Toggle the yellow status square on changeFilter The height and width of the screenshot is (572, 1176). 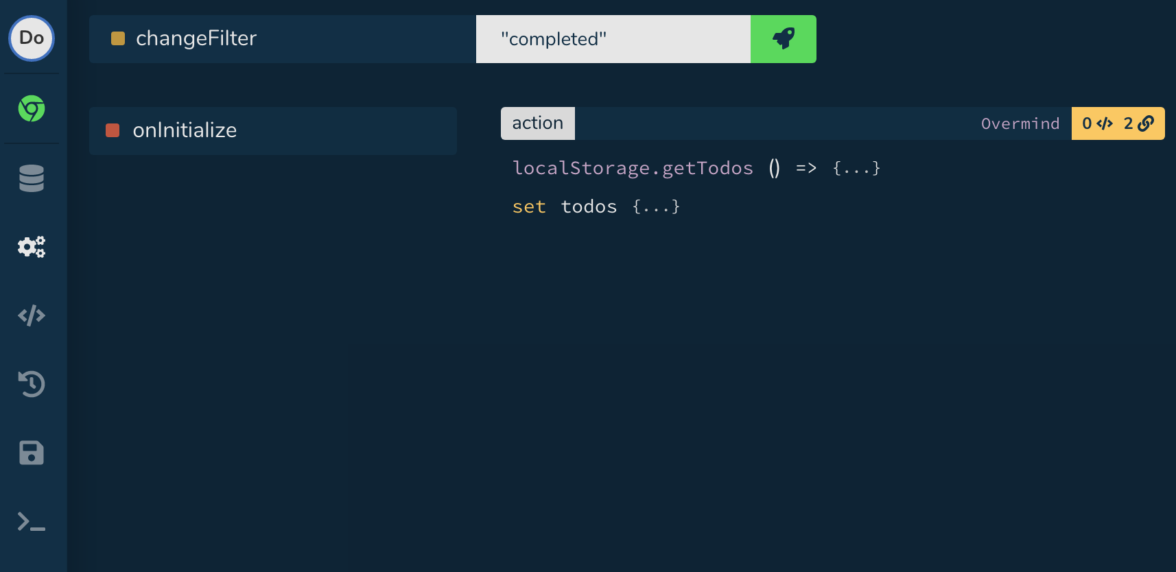click(117, 39)
